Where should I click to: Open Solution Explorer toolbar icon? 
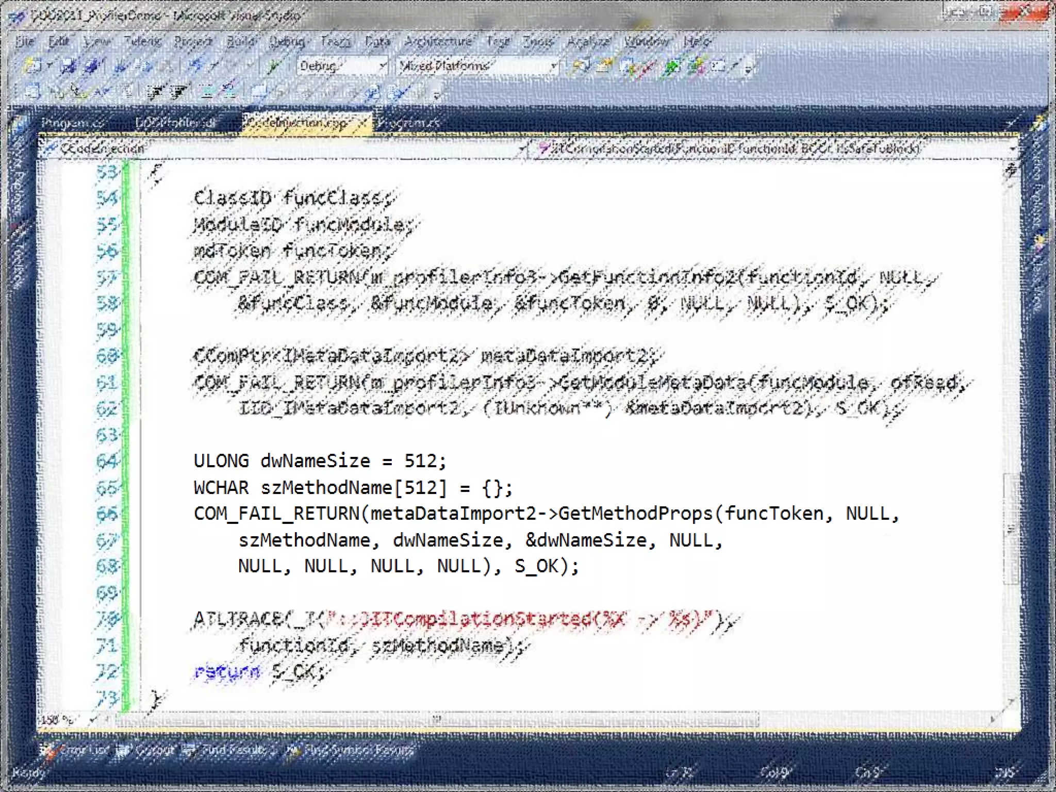tap(582, 66)
